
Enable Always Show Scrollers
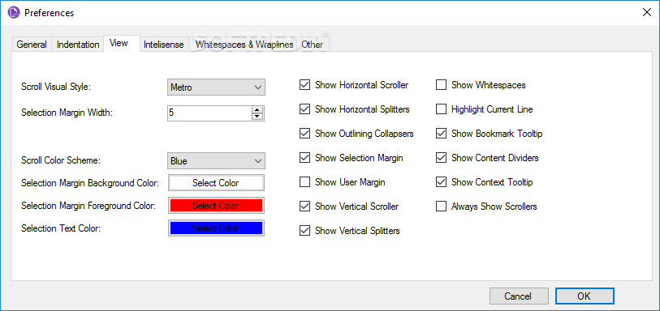pos(441,206)
